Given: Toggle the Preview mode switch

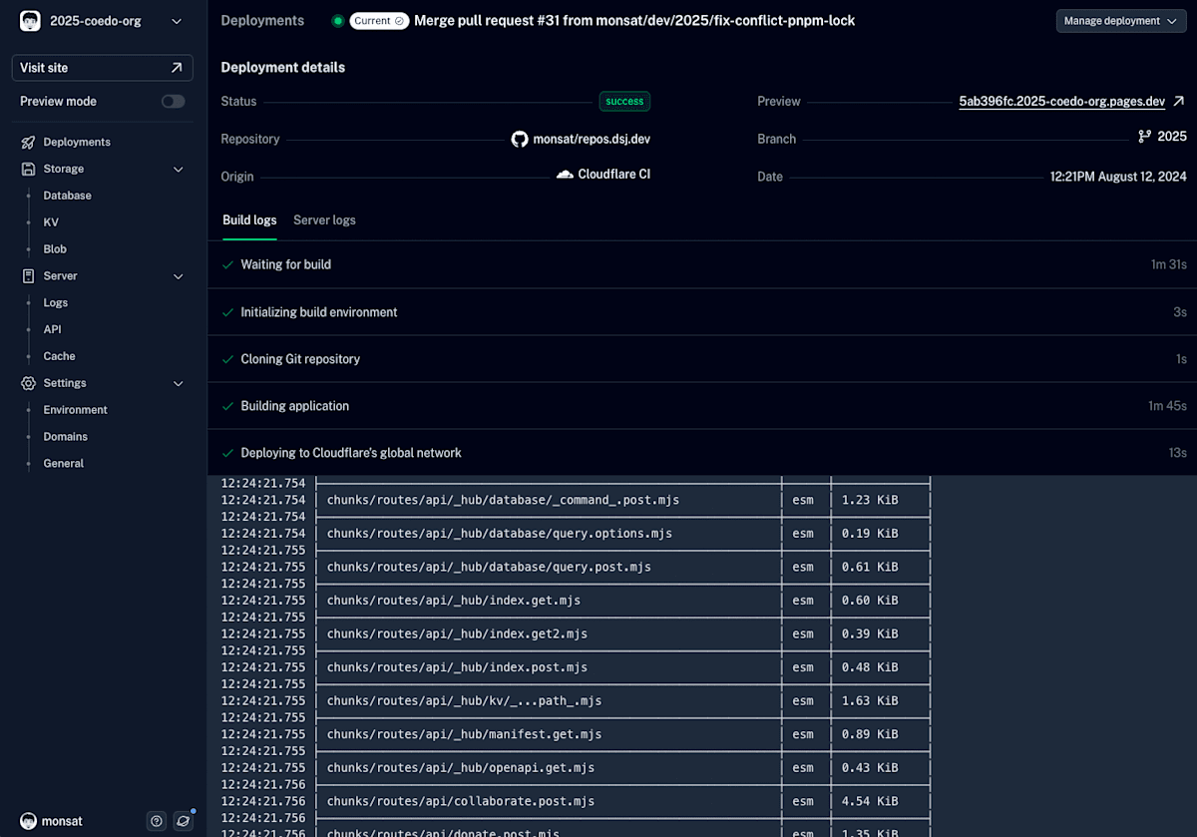Looking at the screenshot, I should [174, 102].
